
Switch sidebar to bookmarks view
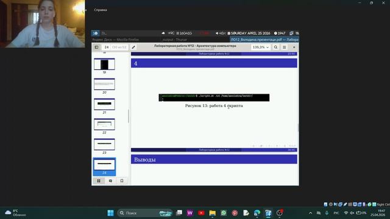122,181
